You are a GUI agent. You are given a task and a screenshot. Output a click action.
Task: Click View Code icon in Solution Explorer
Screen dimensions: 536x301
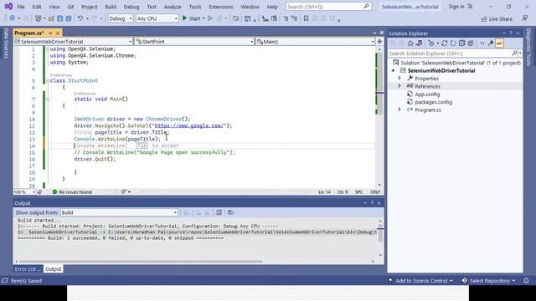(482, 43)
